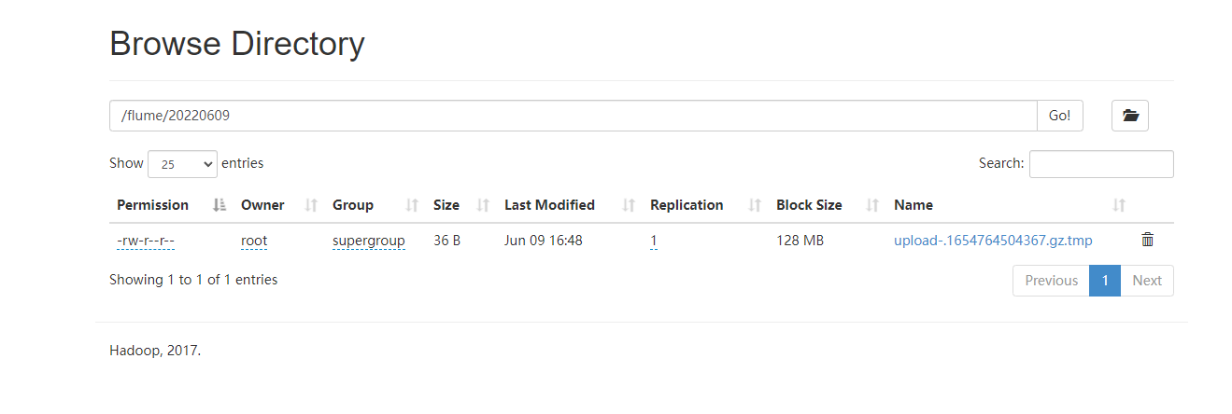Open the upload-.1654764504367.gz.tmp file link
The height and width of the screenshot is (414, 1232).
click(993, 241)
